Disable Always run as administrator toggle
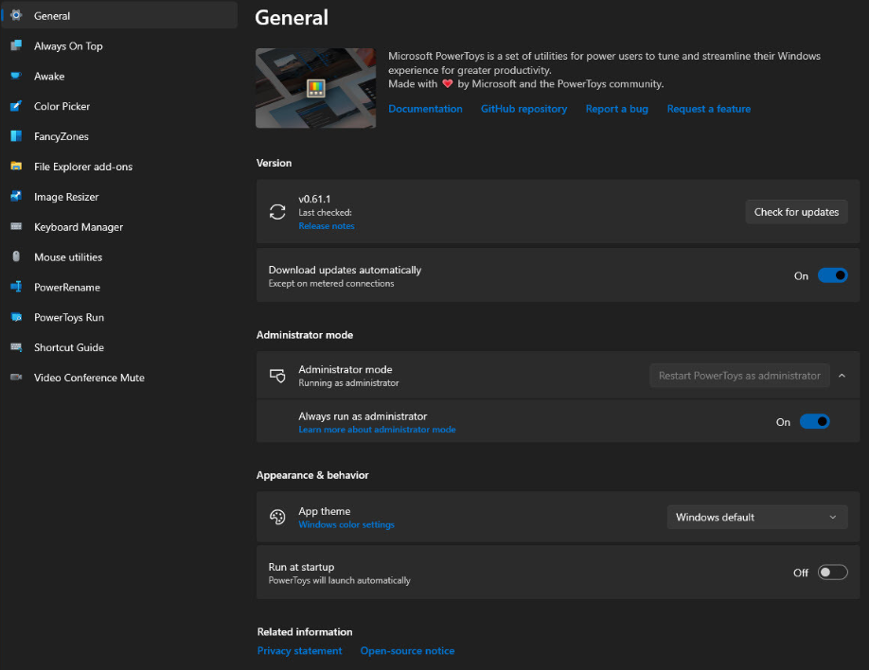The width and height of the screenshot is (869, 670). click(814, 422)
